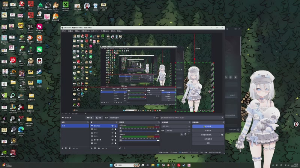Move scene up with the scenes up arrow
Image resolution: width=300 pixels, height=168 pixels.
73,148
